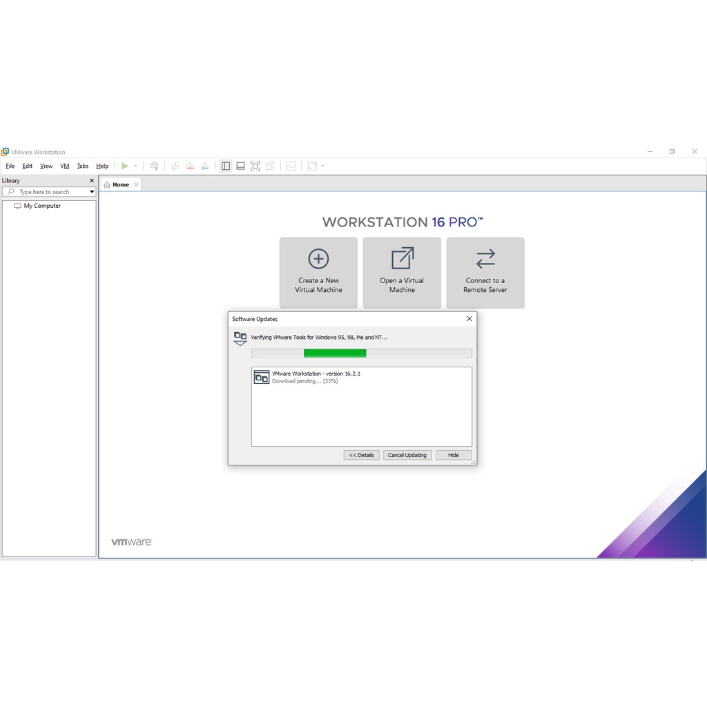Click Create a New Virtual Machine tile
Image resolution: width=707 pixels, height=707 pixels.
click(318, 273)
